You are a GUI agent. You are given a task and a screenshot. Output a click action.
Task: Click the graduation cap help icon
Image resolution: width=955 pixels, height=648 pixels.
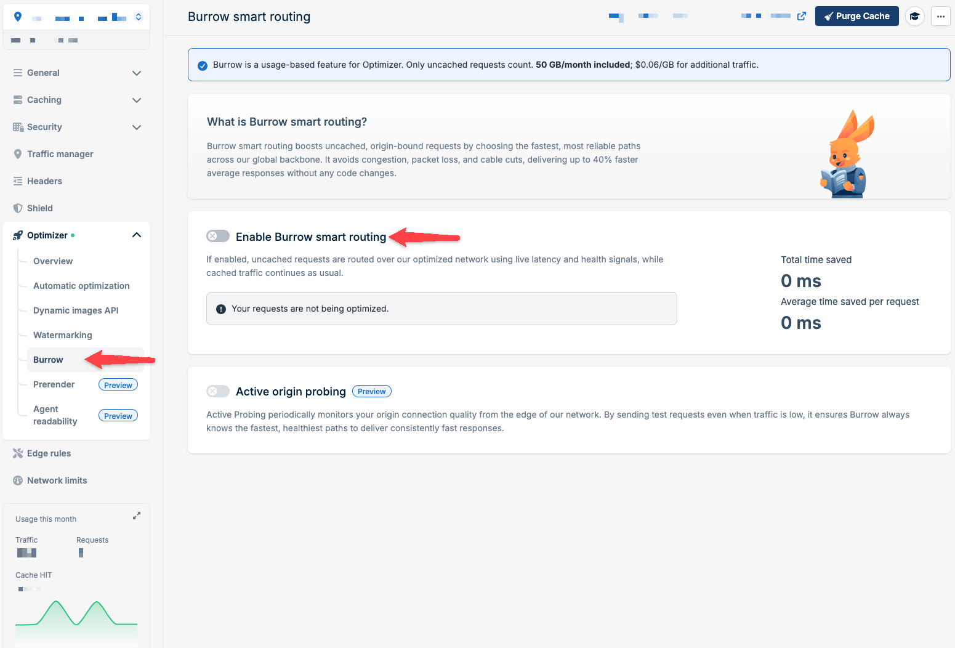pyautogui.click(x=915, y=16)
